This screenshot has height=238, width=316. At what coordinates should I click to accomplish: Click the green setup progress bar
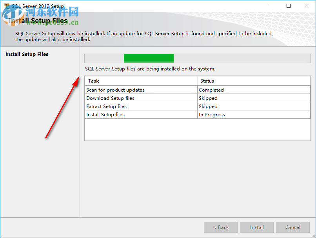pyautogui.click(x=198, y=58)
